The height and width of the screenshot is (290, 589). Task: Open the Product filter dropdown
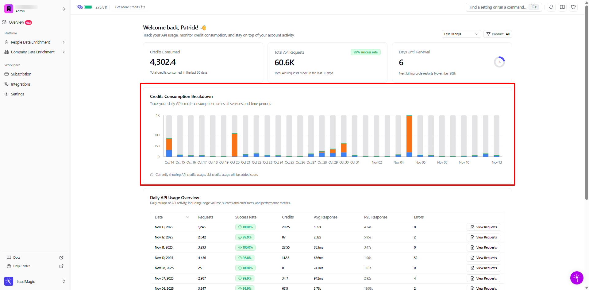(498, 34)
